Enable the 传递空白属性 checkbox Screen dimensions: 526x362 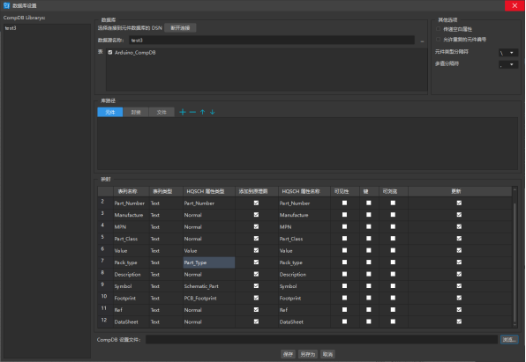click(438, 29)
